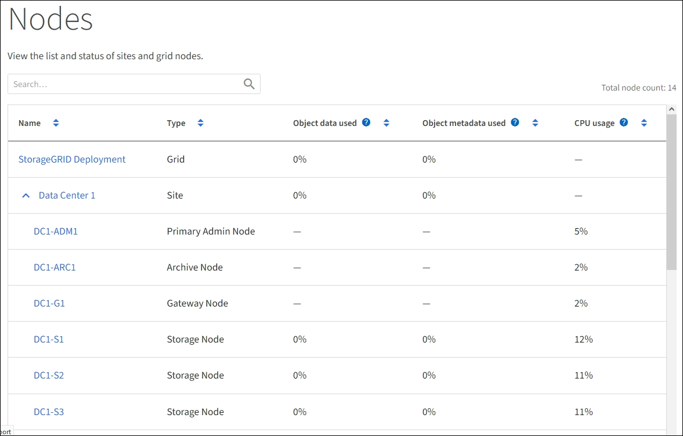Sort by CPU usage column
This screenshot has width=683, height=436.
coord(644,123)
